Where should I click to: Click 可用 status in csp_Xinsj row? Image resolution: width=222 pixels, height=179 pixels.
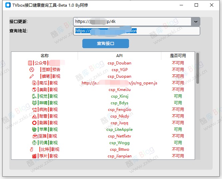click(178, 96)
